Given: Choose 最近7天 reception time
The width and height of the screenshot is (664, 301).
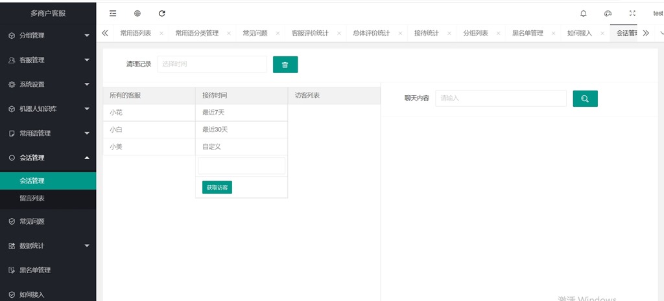Looking at the screenshot, I should (241, 113).
